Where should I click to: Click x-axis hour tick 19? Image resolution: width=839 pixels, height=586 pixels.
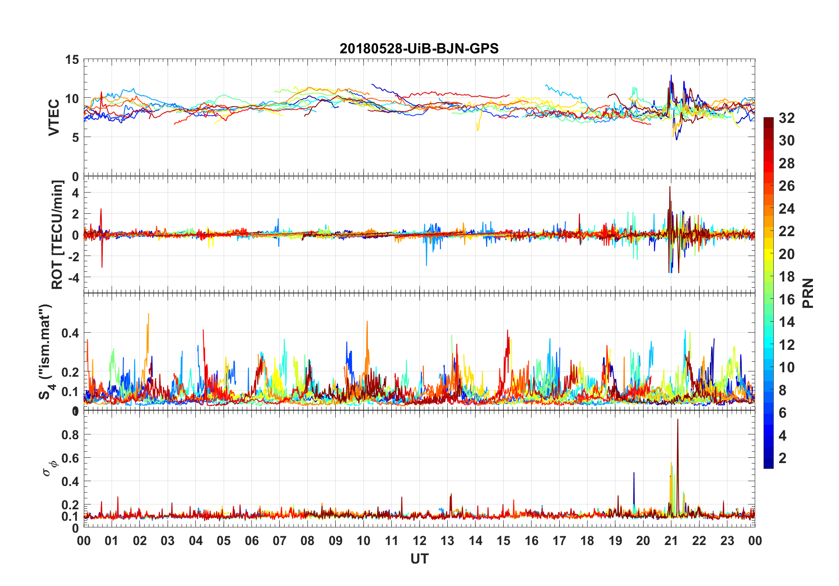click(x=615, y=541)
